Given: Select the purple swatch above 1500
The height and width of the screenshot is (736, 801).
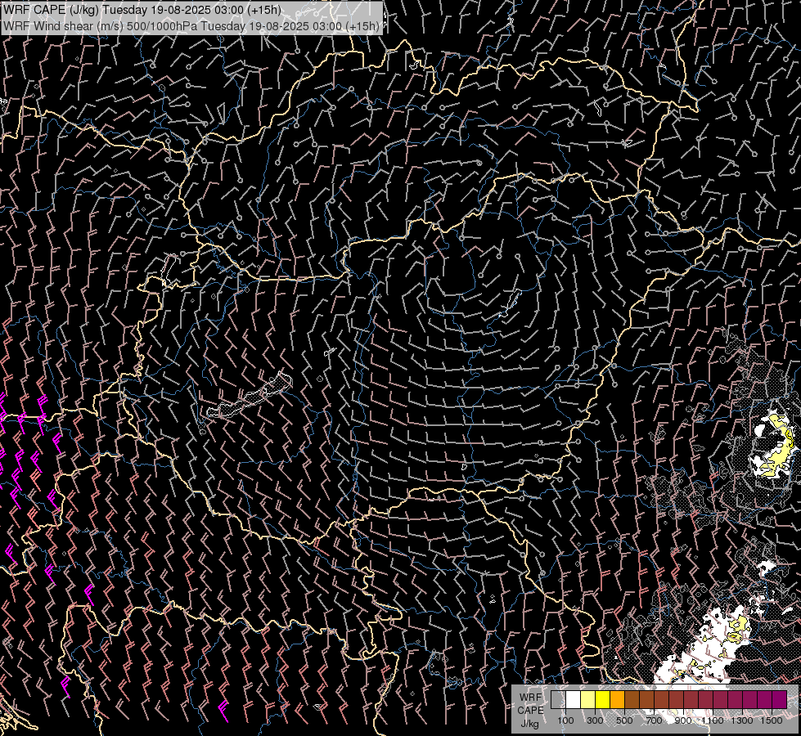Looking at the screenshot, I should [x=780, y=699].
